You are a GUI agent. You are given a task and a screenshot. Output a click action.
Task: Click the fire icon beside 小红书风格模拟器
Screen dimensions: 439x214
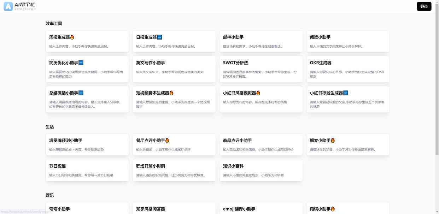(x=258, y=93)
